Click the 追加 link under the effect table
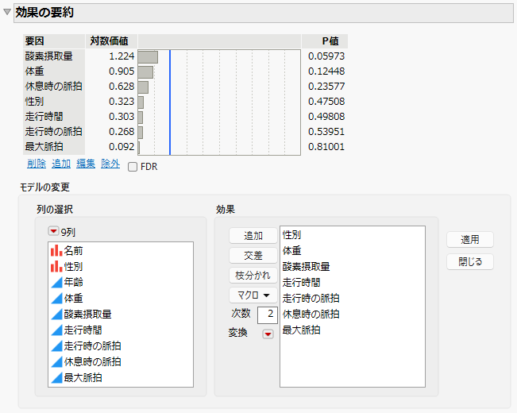The image size is (517, 413). [61, 164]
